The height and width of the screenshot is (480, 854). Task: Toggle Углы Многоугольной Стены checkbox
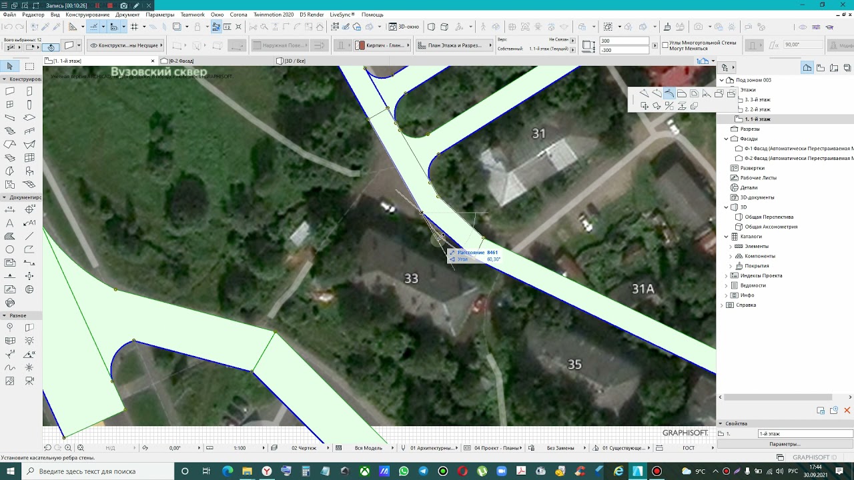(x=665, y=45)
